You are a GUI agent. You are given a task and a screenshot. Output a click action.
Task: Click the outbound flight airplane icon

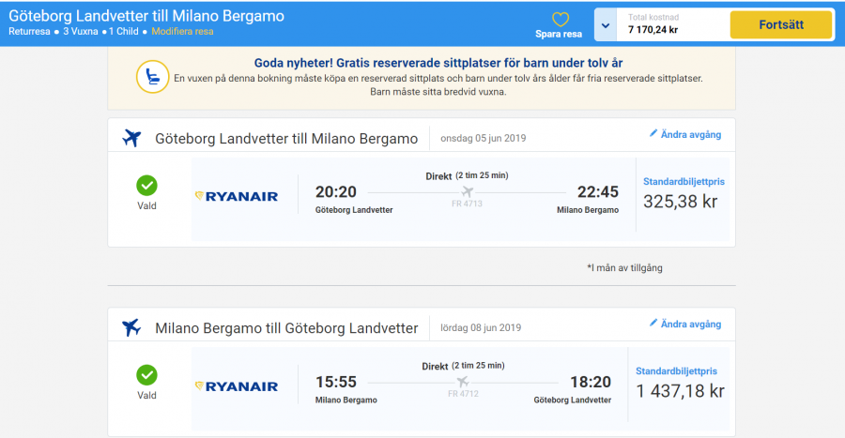tap(131, 138)
